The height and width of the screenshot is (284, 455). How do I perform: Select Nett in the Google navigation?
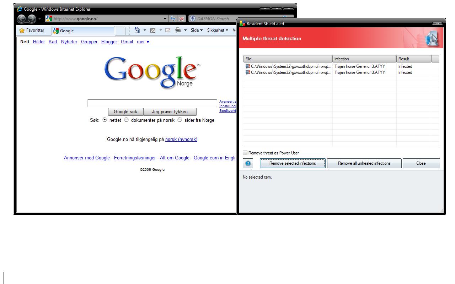coord(25,42)
